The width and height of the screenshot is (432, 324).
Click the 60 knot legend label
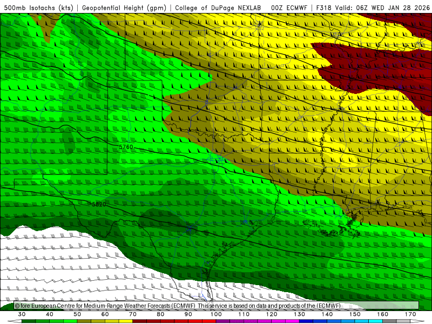pyautogui.click(x=105, y=314)
